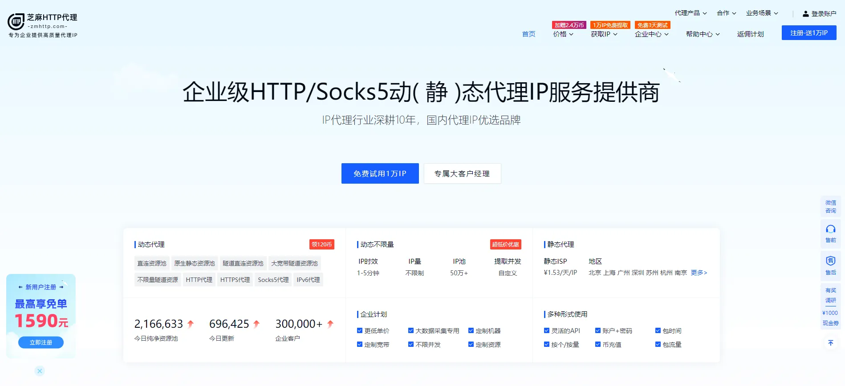Select HTTPS代理 tag
Image resolution: width=845 pixels, height=386 pixels.
click(x=235, y=280)
